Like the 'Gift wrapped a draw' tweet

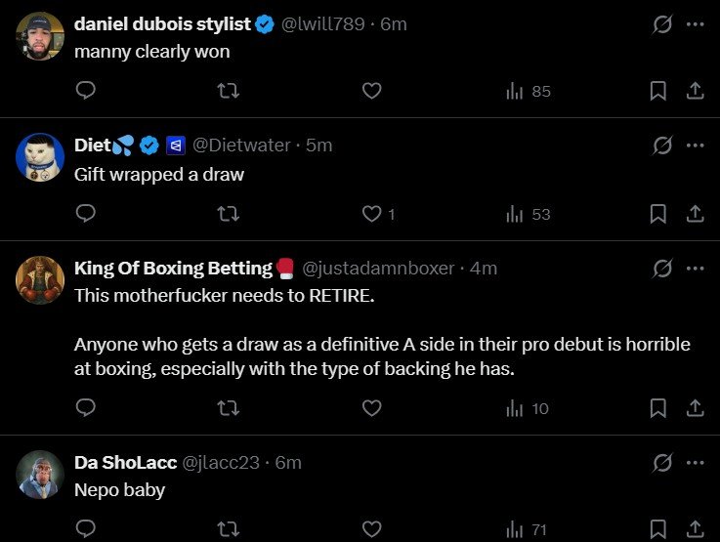point(371,213)
